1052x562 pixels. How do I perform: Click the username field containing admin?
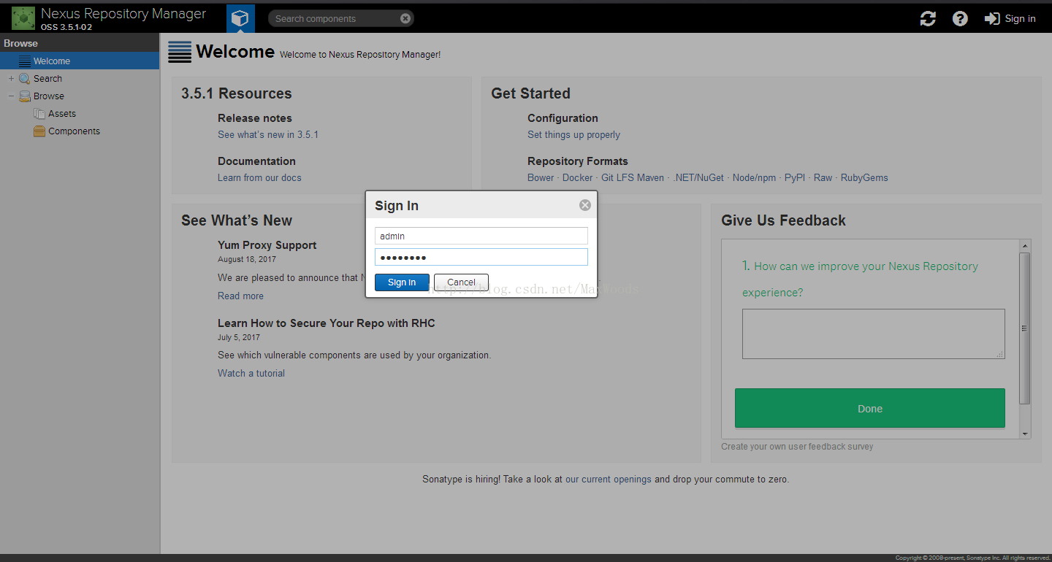point(481,236)
